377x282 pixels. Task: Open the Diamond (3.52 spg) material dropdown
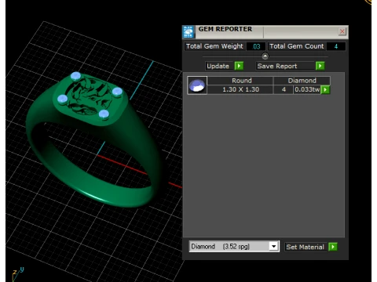pyautogui.click(x=273, y=246)
